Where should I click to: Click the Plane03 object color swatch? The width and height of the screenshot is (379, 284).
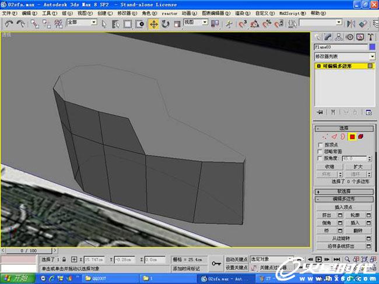point(372,47)
